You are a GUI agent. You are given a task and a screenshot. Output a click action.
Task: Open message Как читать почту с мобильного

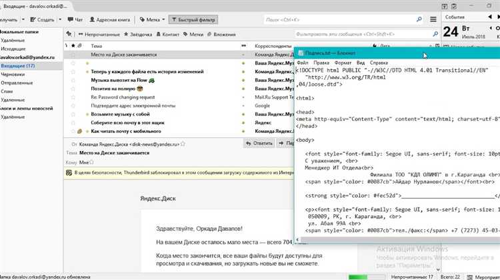[x=125, y=131]
